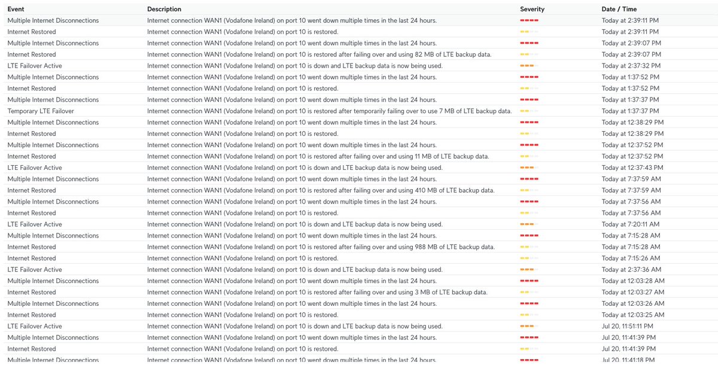Click the yellow severity indicator in the 12:03:27 AM row

point(529,293)
